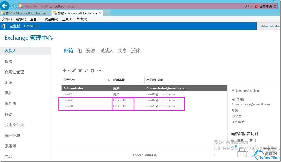Click the refresh icon in mailbox toolbar
This screenshot has width=281, height=162.
click(93, 71)
